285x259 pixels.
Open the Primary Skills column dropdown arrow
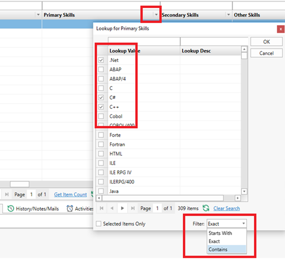coord(156,14)
